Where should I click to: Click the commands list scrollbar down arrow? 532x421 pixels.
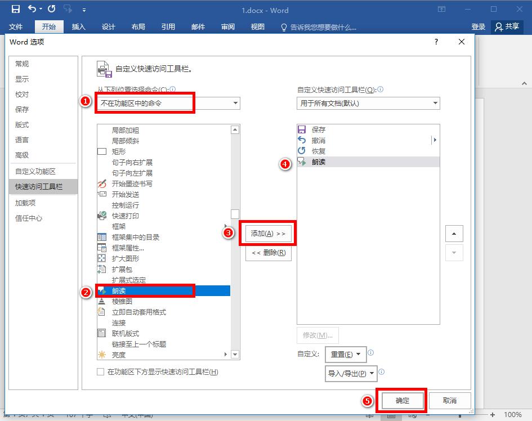pos(235,355)
